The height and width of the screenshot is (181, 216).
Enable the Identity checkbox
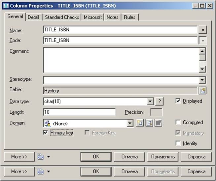(178, 143)
